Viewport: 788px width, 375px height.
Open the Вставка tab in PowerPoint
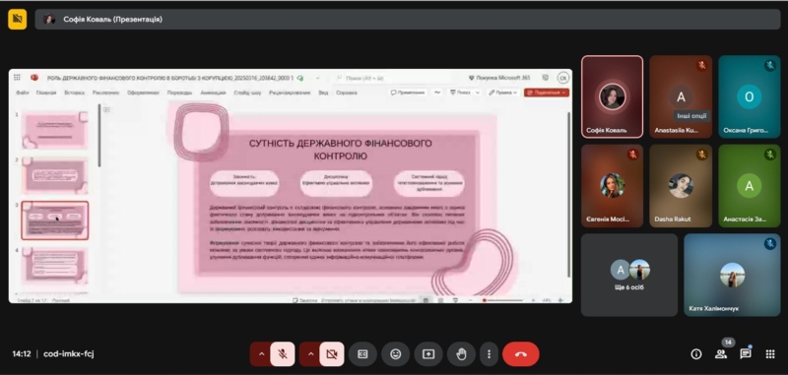coord(75,93)
